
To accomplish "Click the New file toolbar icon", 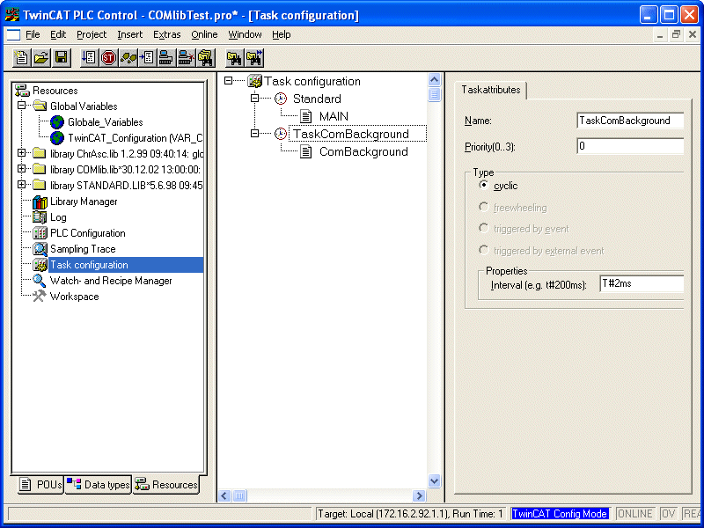I will [x=21, y=57].
